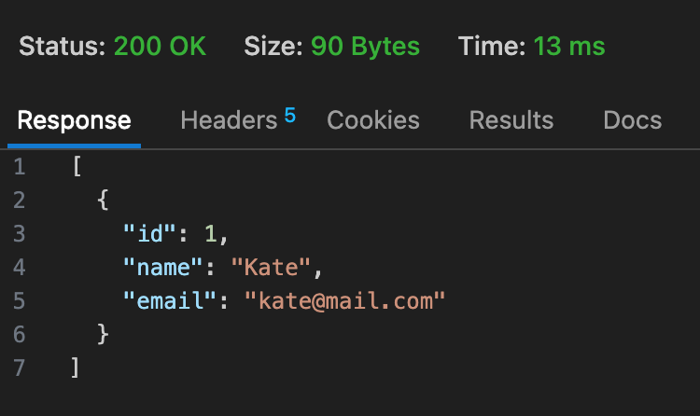Click the "email" key in JSON
The height and width of the screenshot is (416, 700).
pyautogui.click(x=170, y=300)
